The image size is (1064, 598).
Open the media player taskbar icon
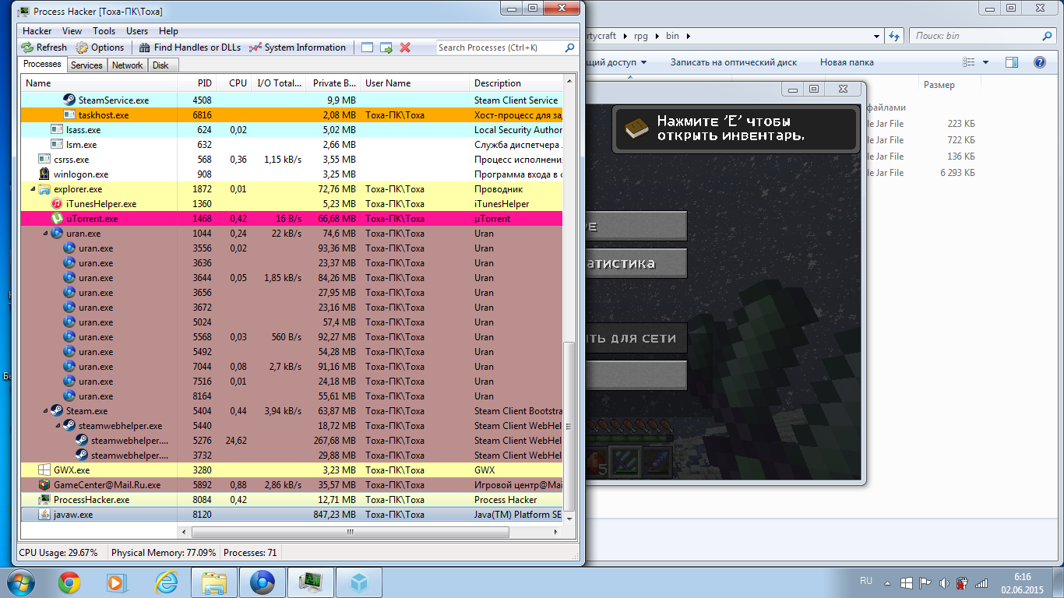(x=117, y=582)
